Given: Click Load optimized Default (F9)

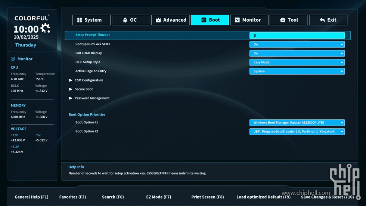Looking at the screenshot, I should (263, 197).
